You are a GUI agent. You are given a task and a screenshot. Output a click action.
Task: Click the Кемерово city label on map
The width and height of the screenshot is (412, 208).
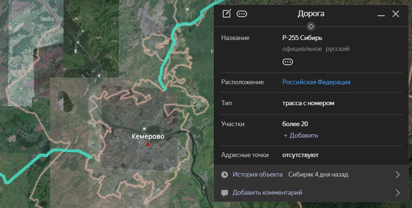pos(148,136)
